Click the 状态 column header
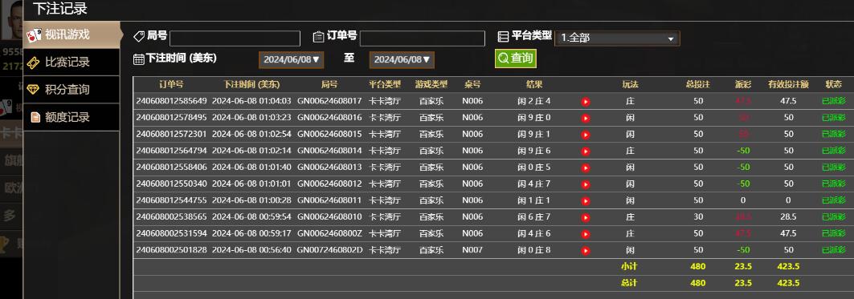 833,84
